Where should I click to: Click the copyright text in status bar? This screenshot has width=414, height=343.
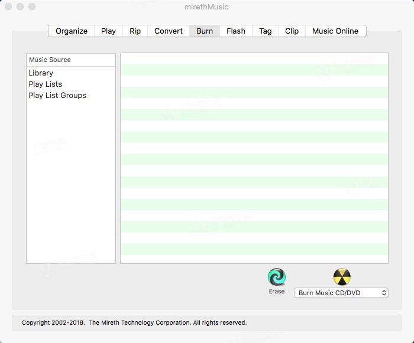tap(134, 322)
